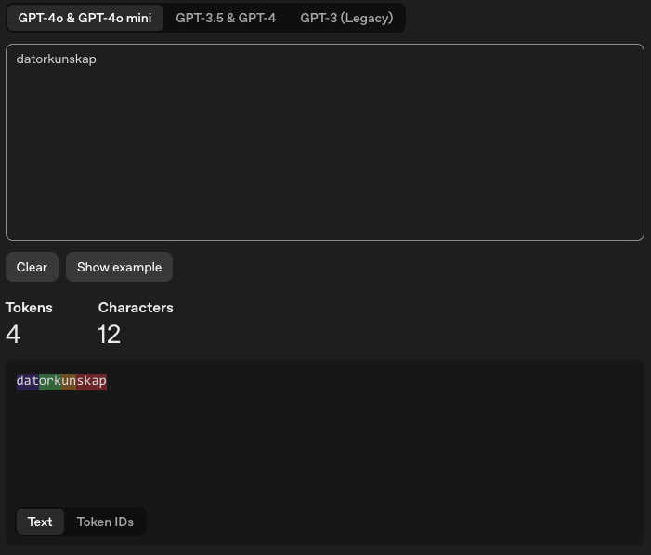Toggle output view to Token IDs
Screen dimensions: 651x555
pos(105,522)
